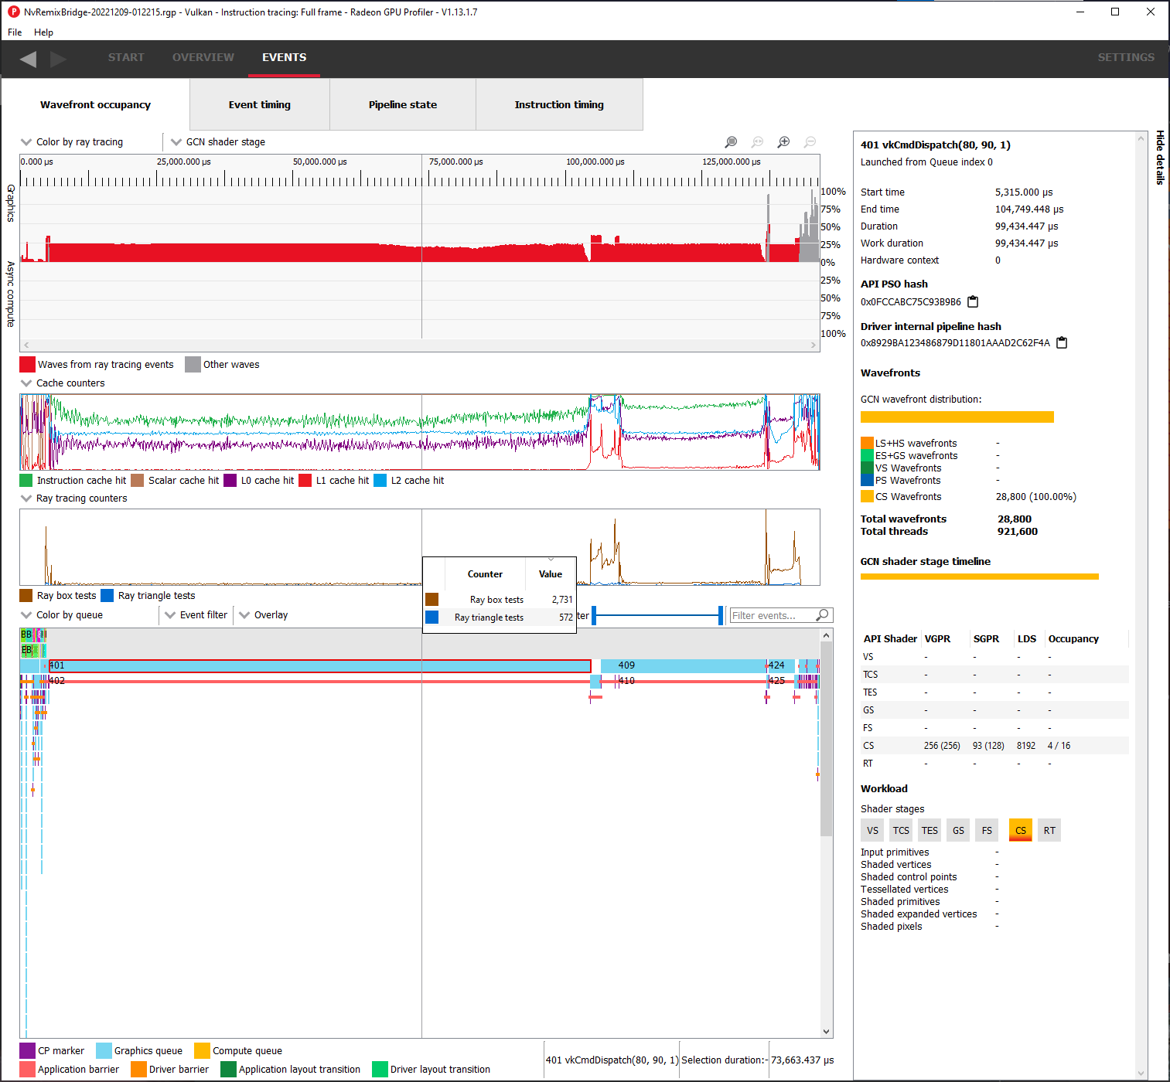1170x1082 pixels.
Task: Switch to the OVERVIEW tab
Action: point(203,57)
